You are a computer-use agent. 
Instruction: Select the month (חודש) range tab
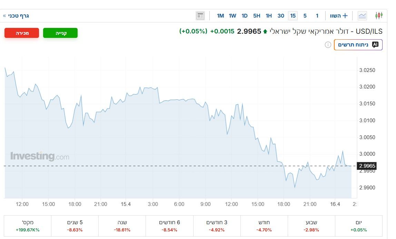click(x=264, y=226)
